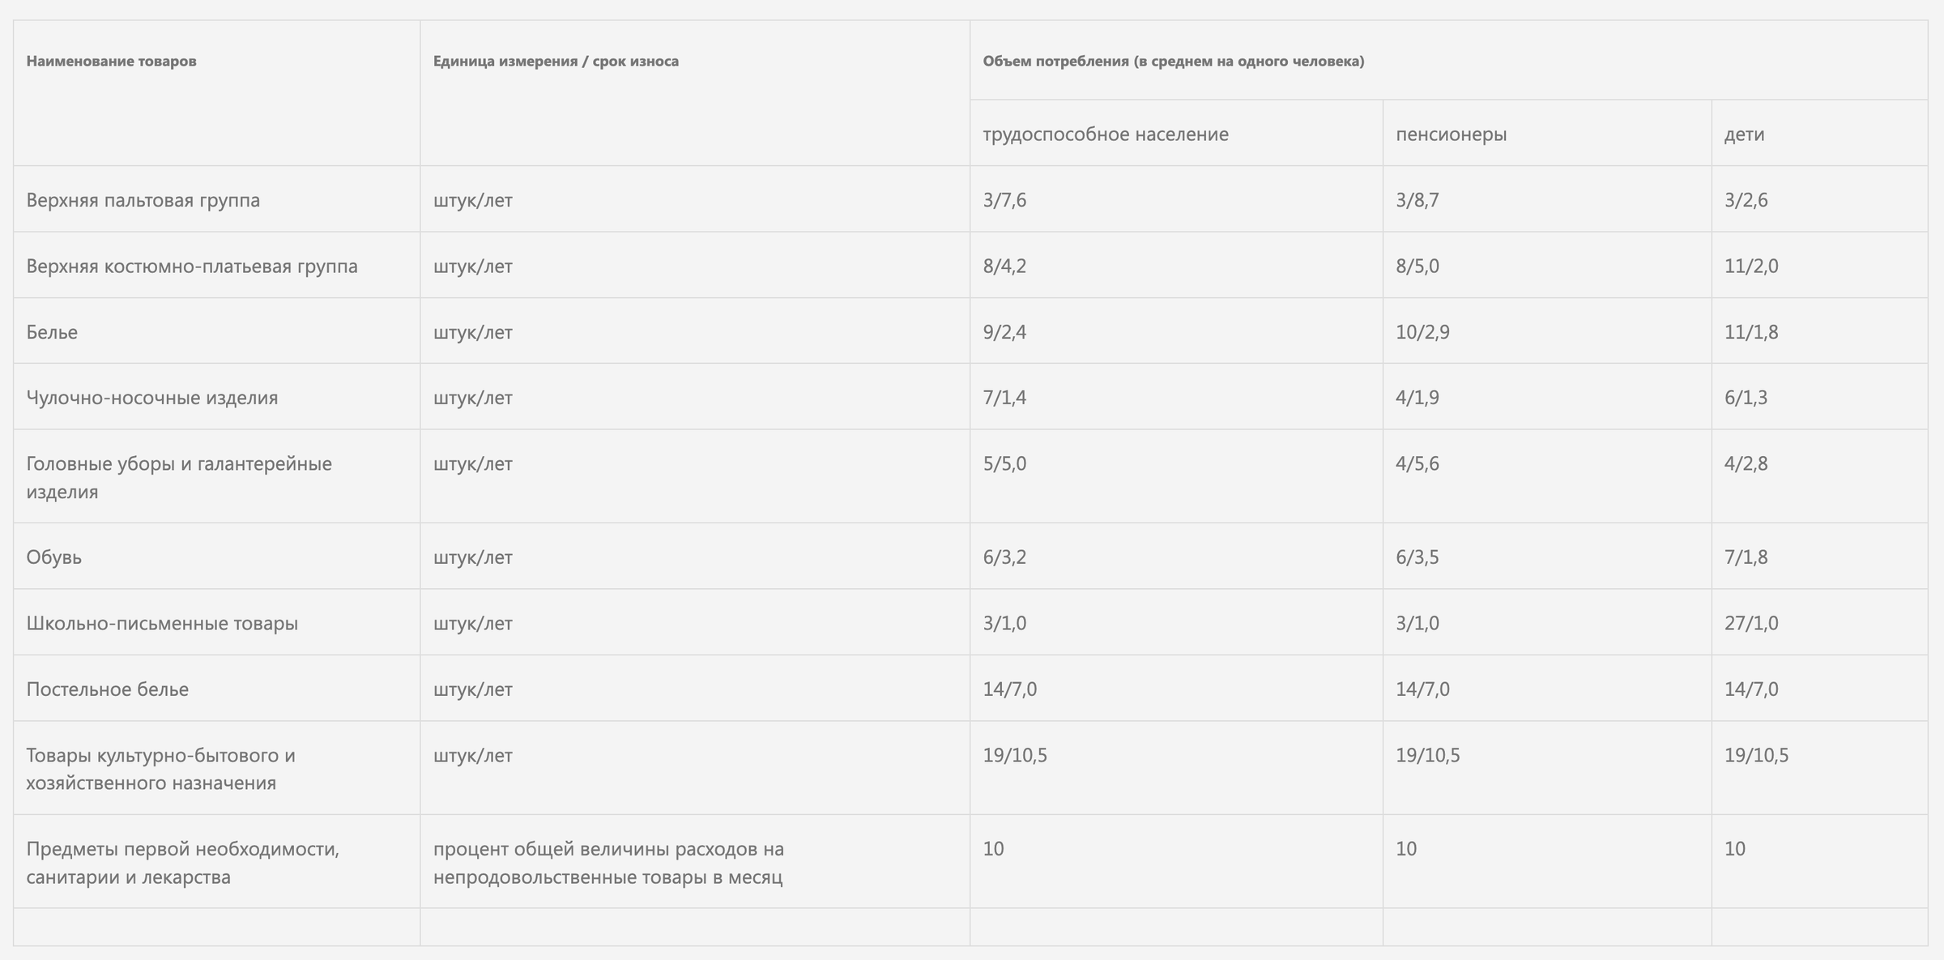
Task: Click the 'Чулочно-носочные изделия' cell
Action: [x=152, y=398]
